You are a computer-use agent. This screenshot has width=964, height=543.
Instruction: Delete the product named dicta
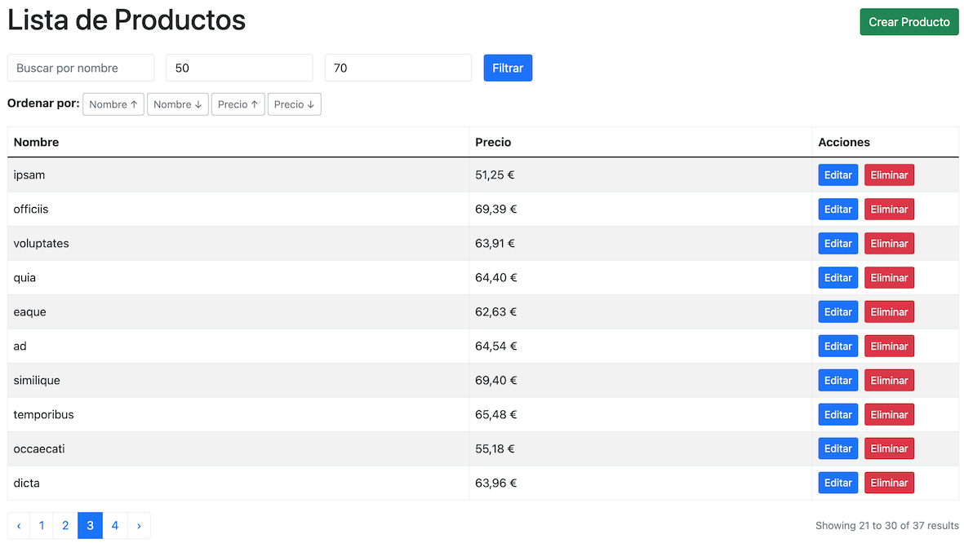889,482
